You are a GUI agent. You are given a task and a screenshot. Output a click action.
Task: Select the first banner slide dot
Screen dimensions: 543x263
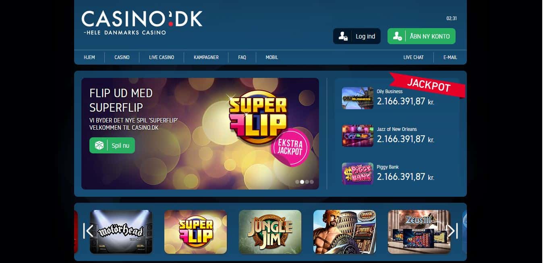297,182
